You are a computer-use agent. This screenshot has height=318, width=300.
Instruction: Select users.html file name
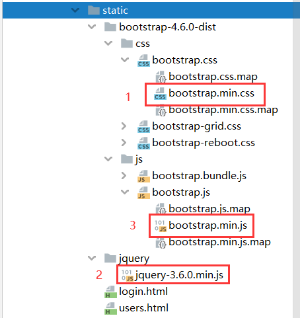point(143,308)
